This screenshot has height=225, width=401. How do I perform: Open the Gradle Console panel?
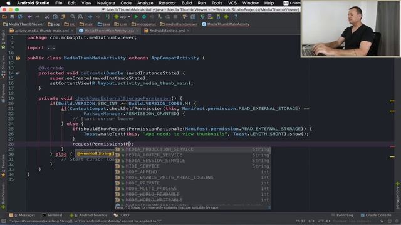pos(376,215)
